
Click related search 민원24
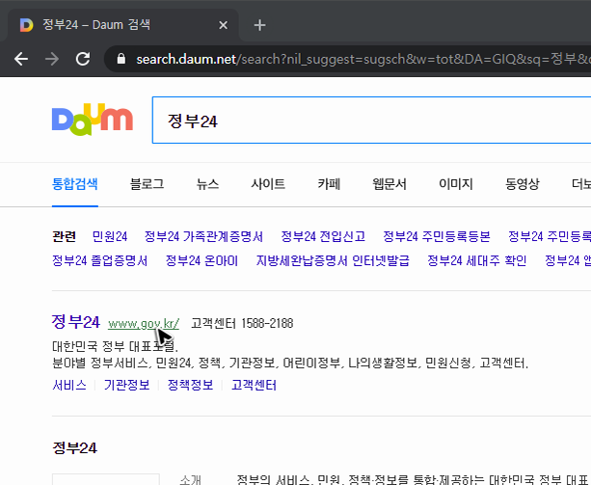pos(110,236)
